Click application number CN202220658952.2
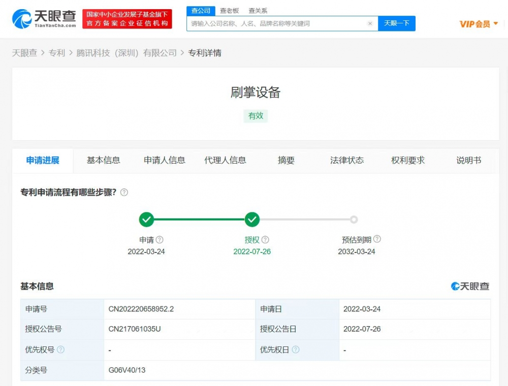Image resolution: width=508 pixels, height=386 pixels. (141, 309)
